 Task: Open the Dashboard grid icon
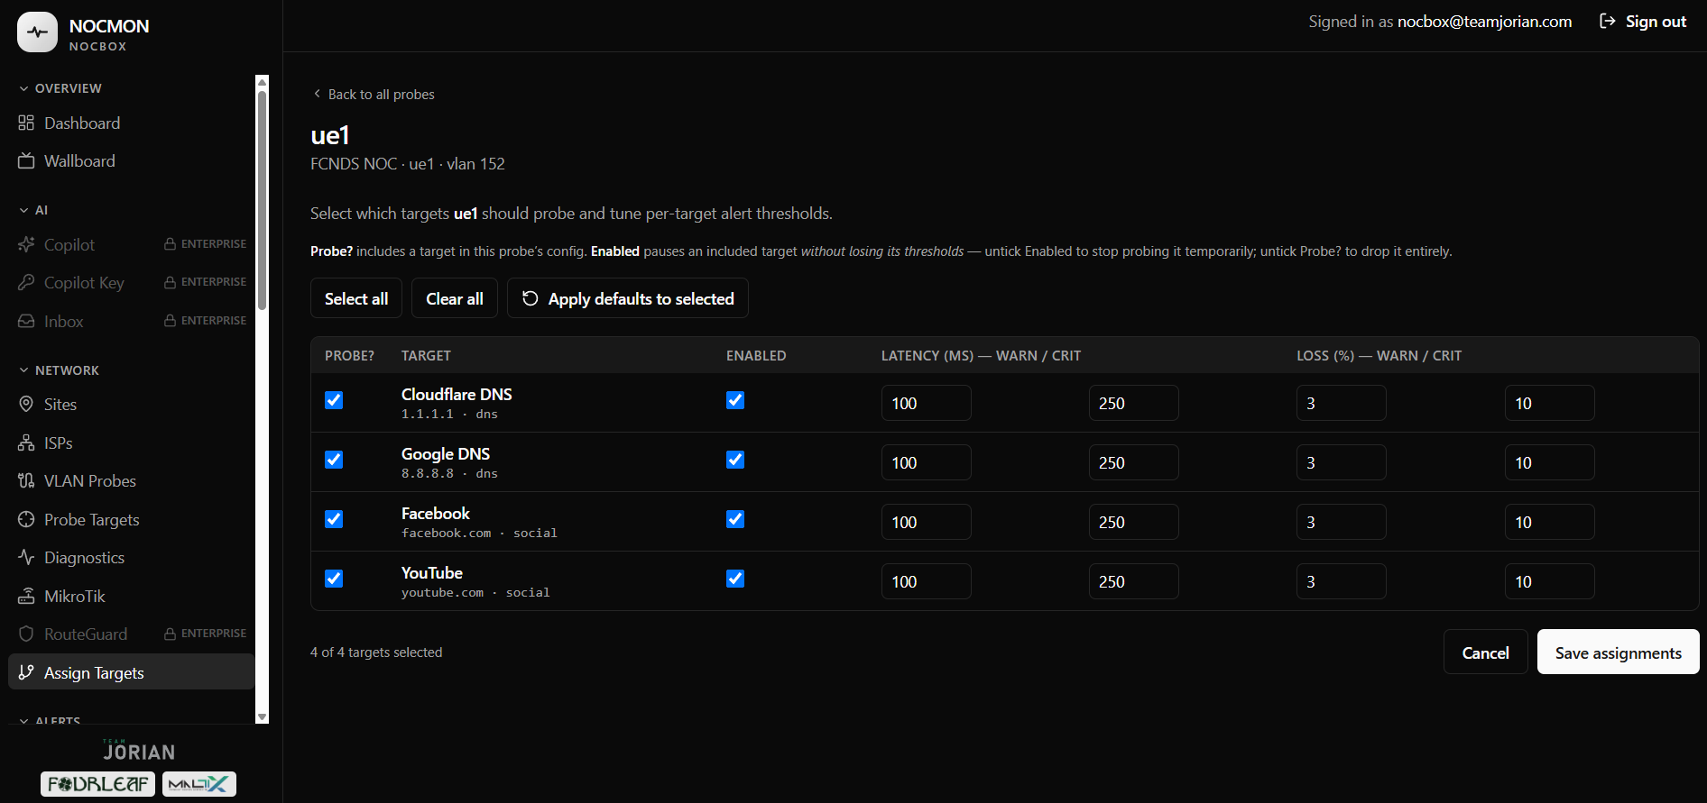tap(26, 123)
